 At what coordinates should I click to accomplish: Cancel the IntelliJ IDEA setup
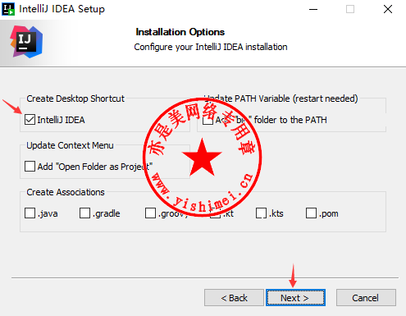(x=366, y=297)
